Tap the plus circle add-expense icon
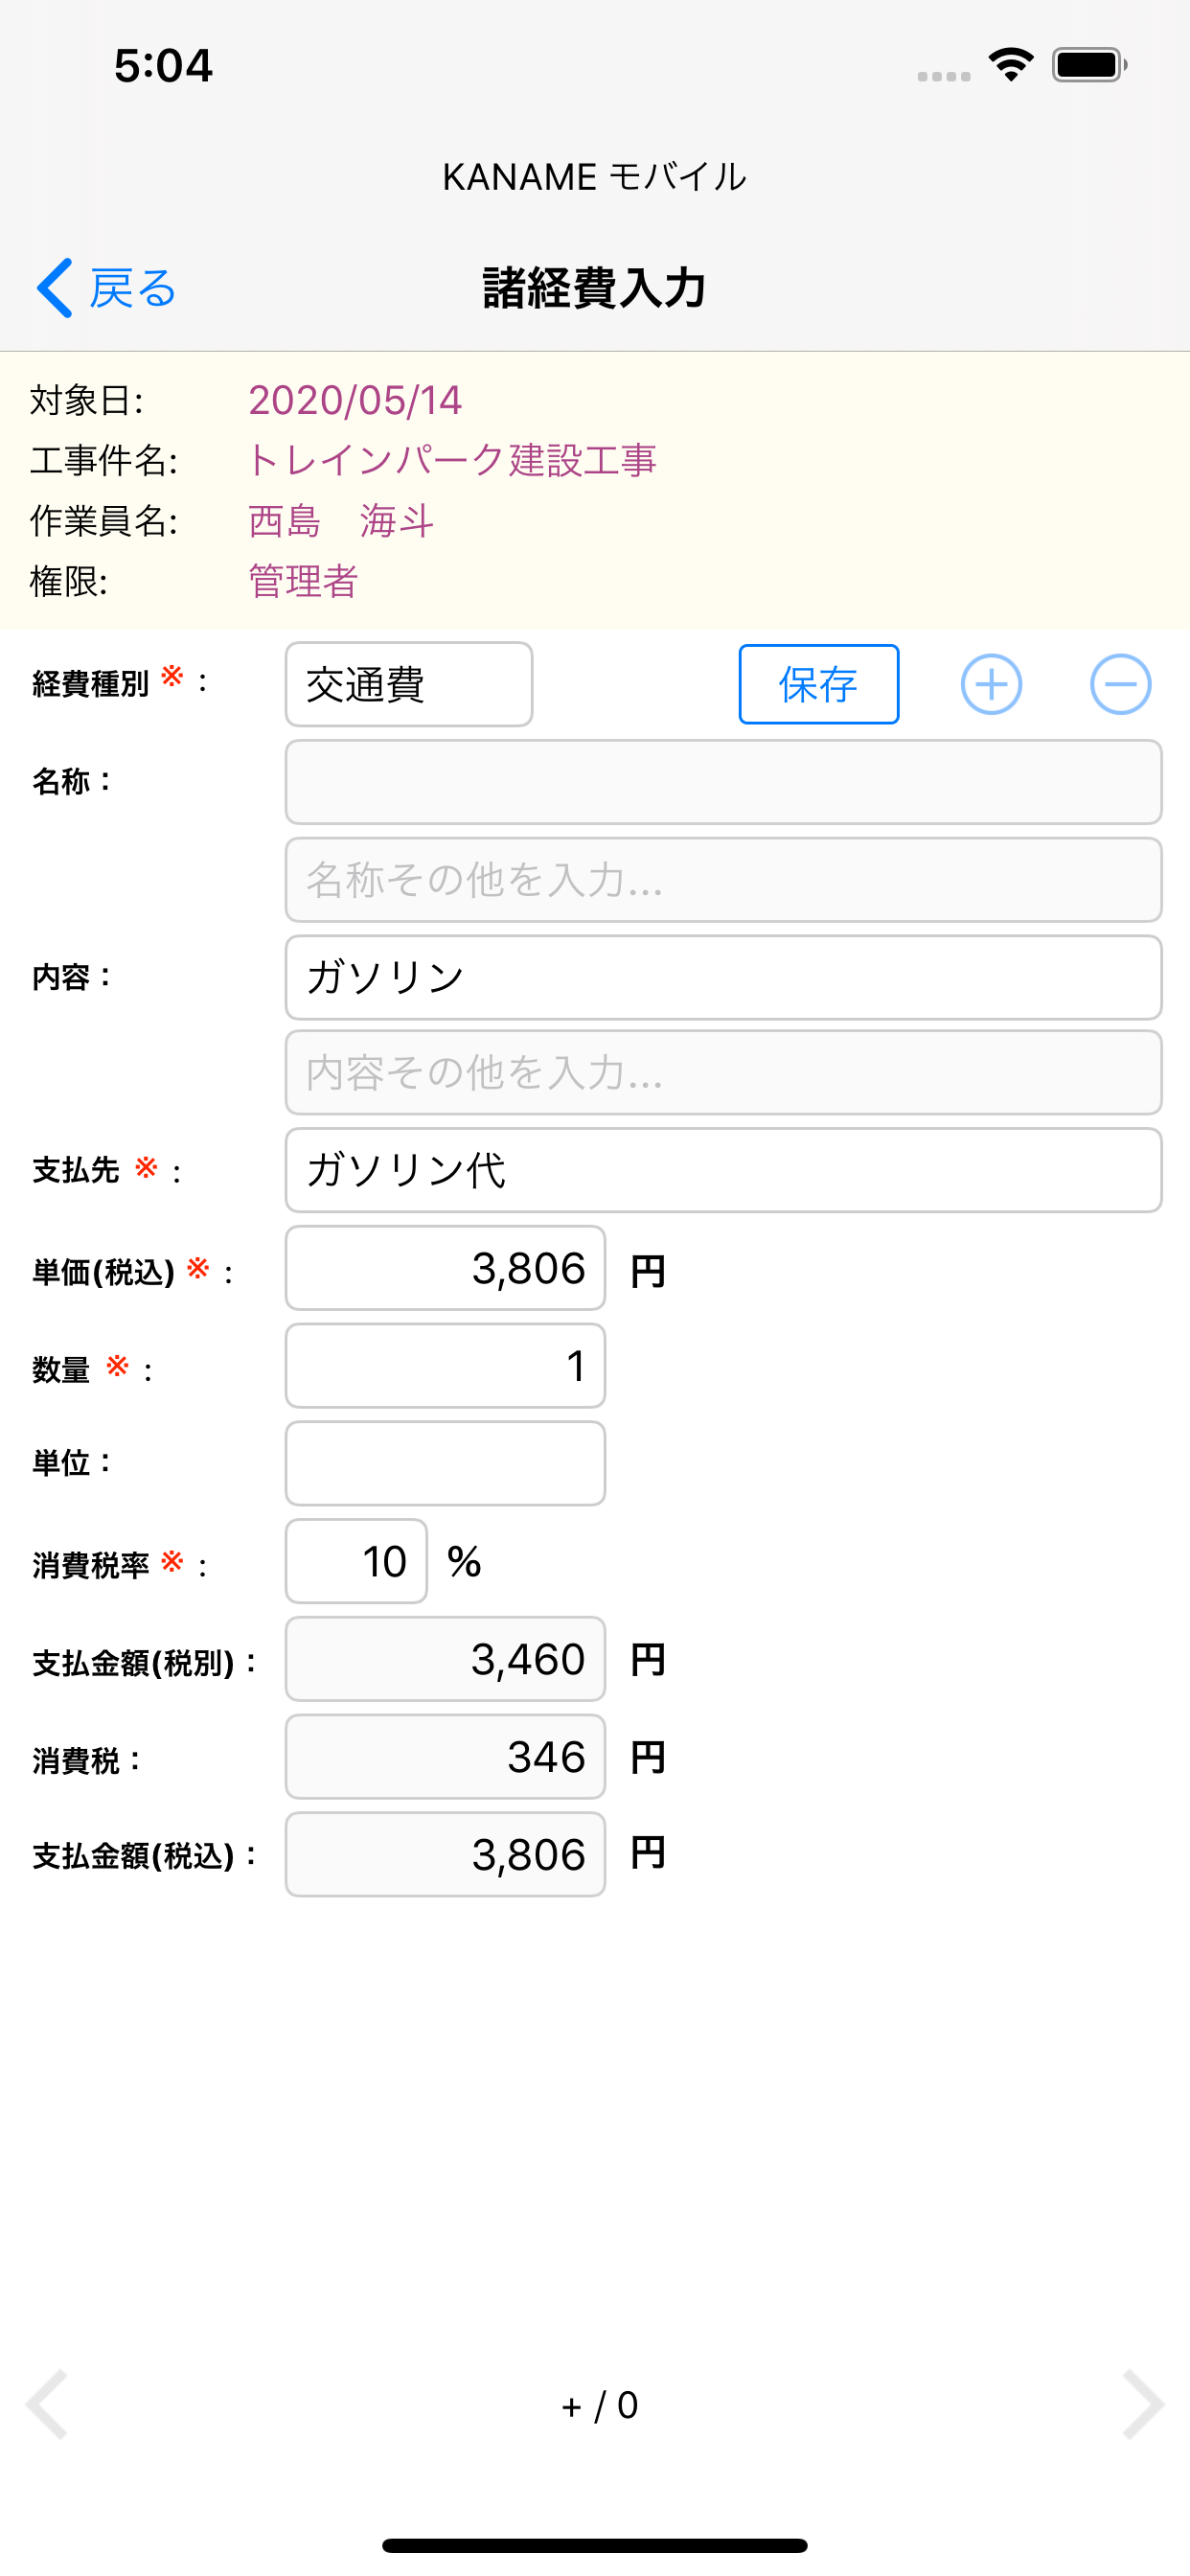Viewport: 1190px width, 2576px height. point(990,684)
